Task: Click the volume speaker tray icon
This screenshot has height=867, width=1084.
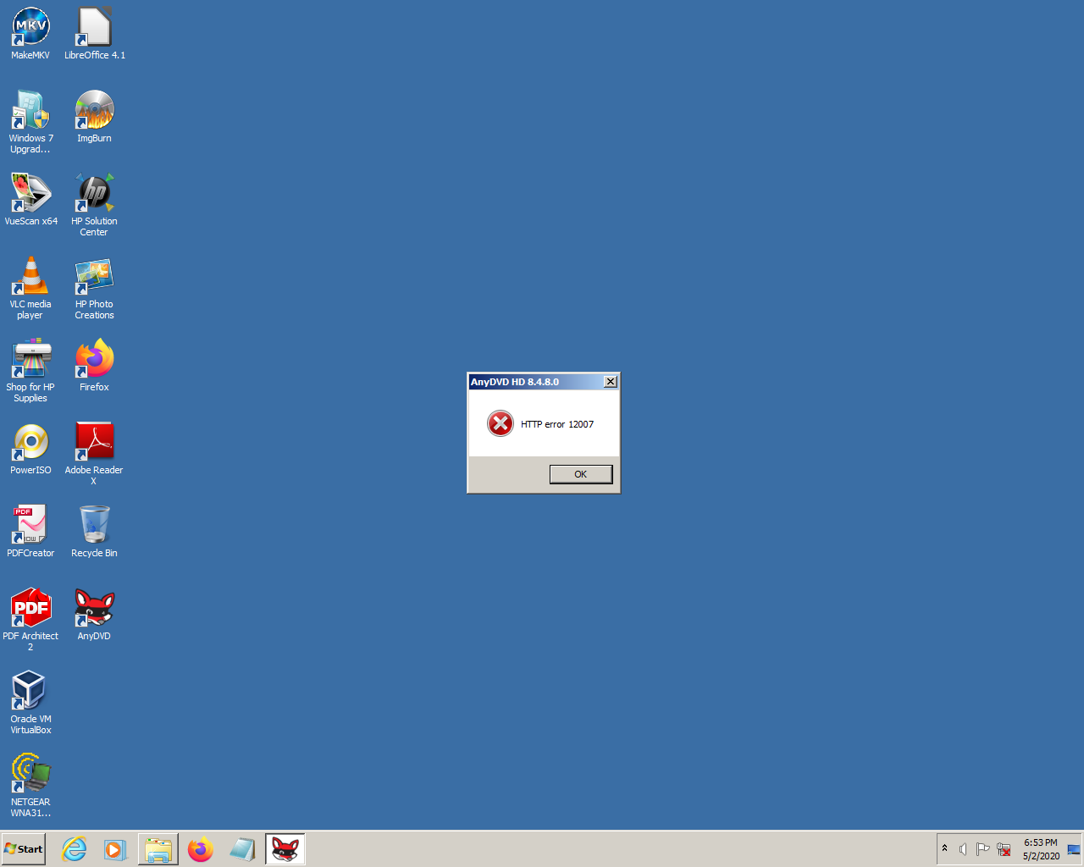Action: click(x=963, y=849)
